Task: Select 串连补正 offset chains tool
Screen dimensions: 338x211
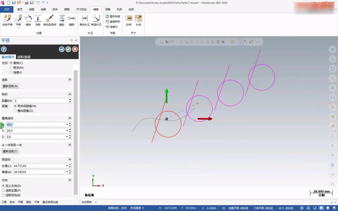Action: (x=96, y=20)
